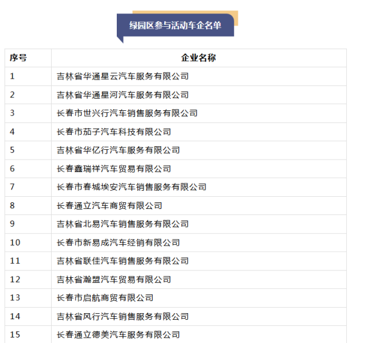Click the 企业名称 column header
The width and height of the screenshot is (365, 343).
point(198,58)
